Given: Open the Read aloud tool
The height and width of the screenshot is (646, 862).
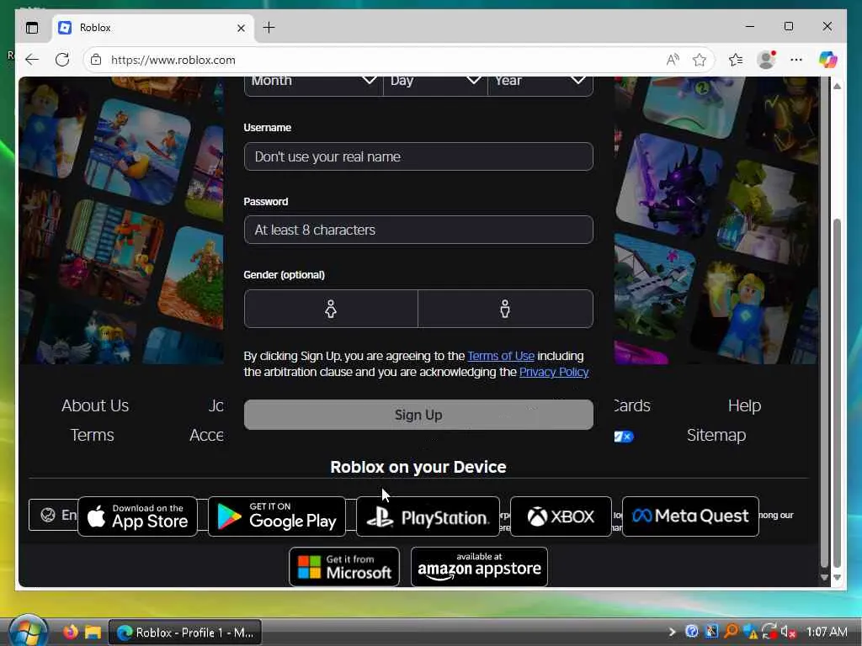Looking at the screenshot, I should click(x=673, y=60).
